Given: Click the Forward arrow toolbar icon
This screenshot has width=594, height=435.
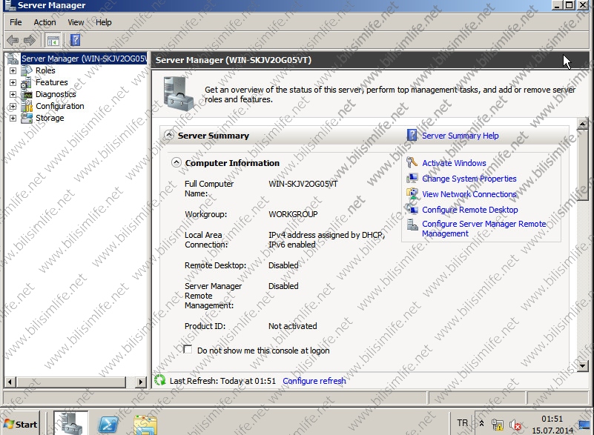Looking at the screenshot, I should [30, 40].
